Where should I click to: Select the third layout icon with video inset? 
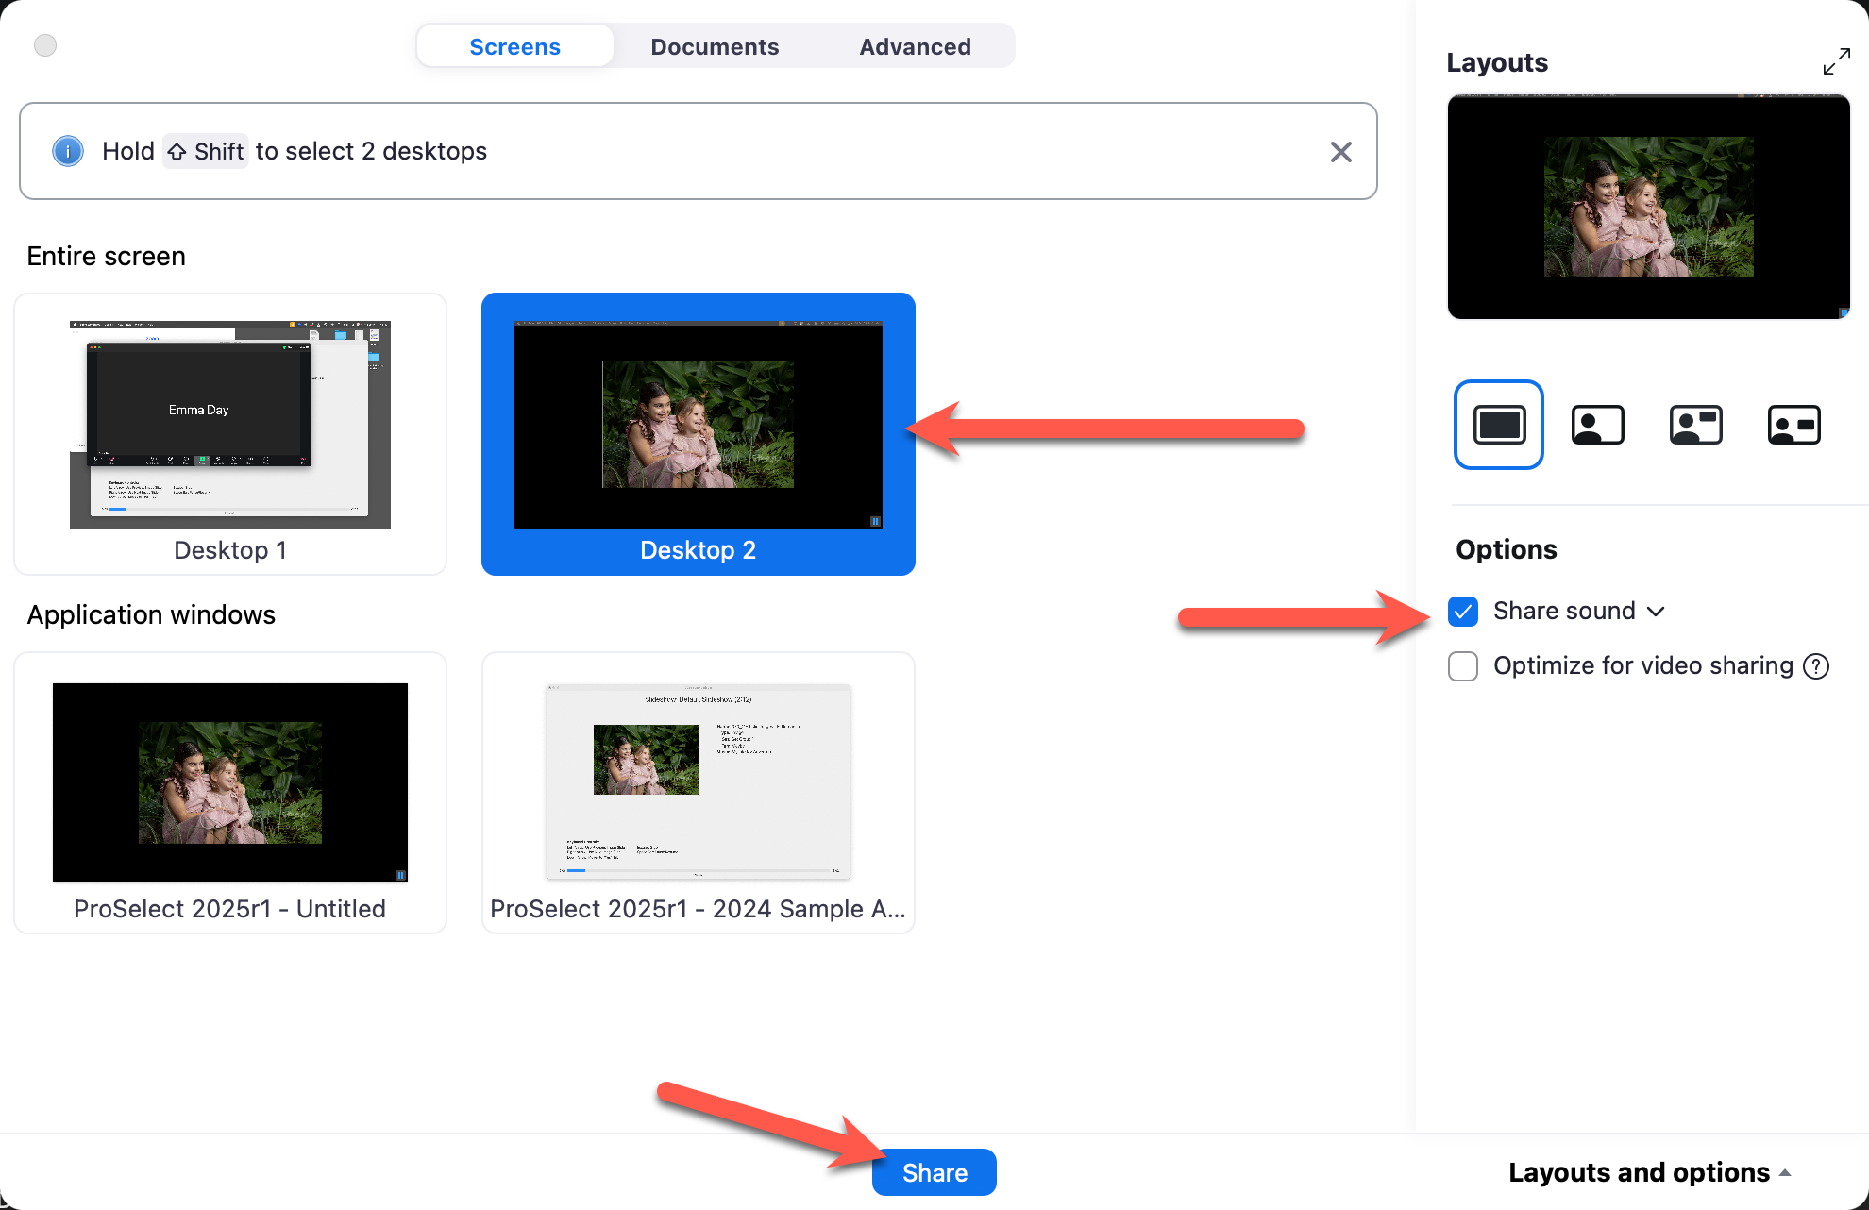pyautogui.click(x=1695, y=425)
